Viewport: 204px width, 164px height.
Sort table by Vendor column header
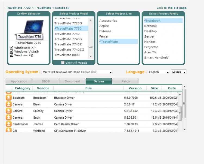click(x=43, y=88)
